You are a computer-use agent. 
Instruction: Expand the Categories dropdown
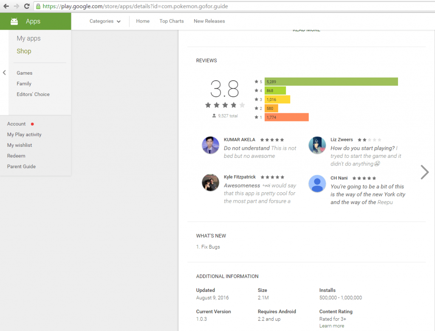point(105,21)
